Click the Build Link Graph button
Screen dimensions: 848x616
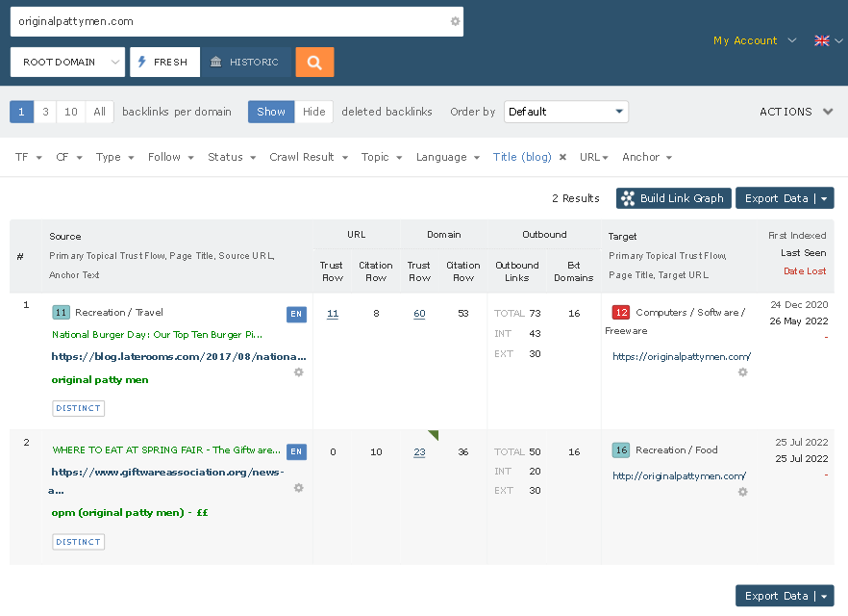tap(673, 198)
